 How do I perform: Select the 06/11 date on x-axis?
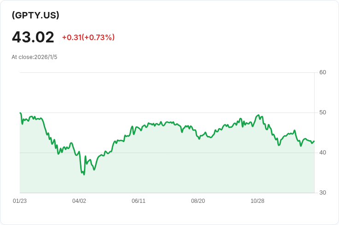[x=139, y=201]
